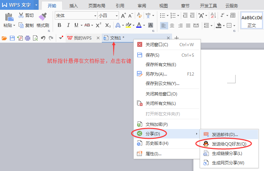
Task: Click numbered list icon
Action: (x=173, y=16)
